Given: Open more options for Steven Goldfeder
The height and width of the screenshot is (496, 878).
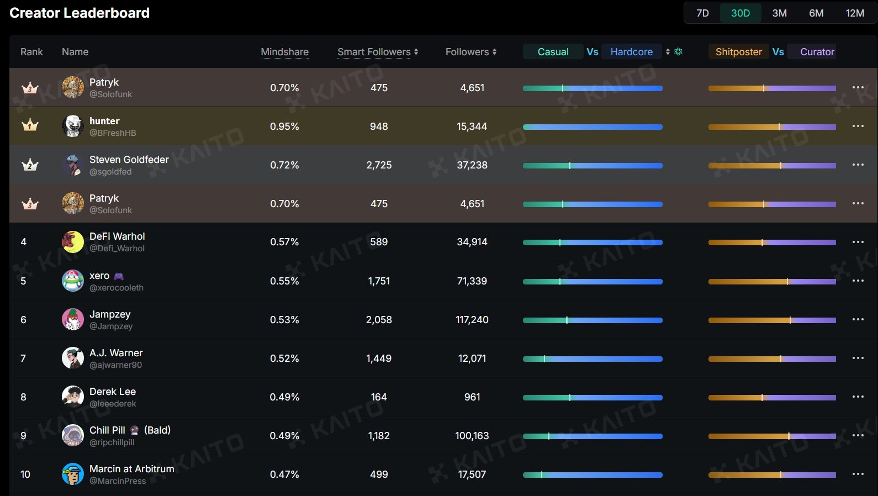Looking at the screenshot, I should coord(858,165).
